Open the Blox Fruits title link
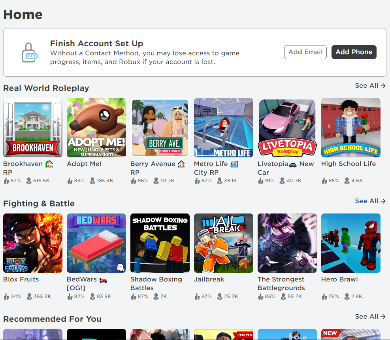The image size is (390, 340). click(21, 279)
